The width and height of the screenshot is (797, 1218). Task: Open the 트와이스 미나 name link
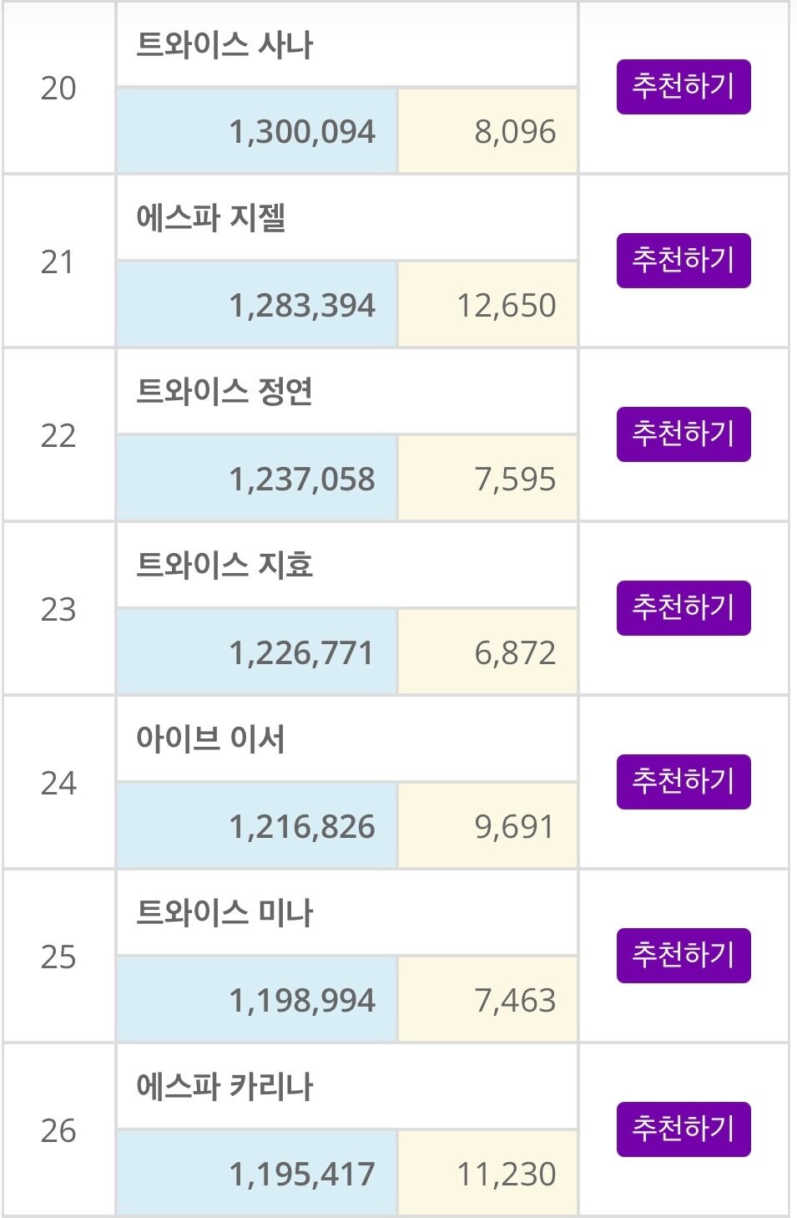(224, 914)
